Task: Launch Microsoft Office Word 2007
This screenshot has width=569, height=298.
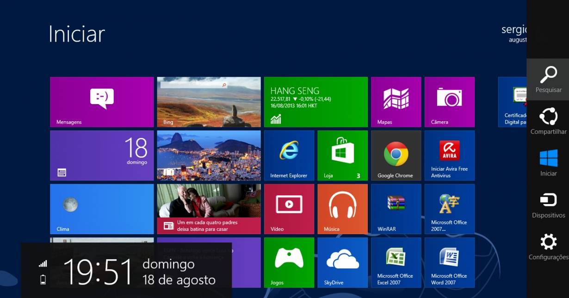Action: click(x=449, y=262)
